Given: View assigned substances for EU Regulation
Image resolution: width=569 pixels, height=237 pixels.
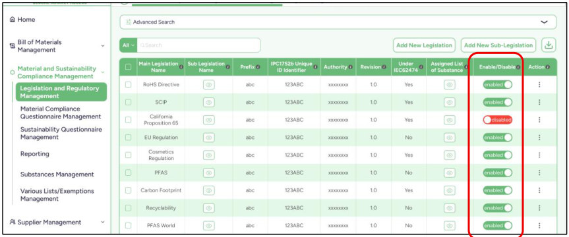Looking at the screenshot, I should (x=449, y=138).
